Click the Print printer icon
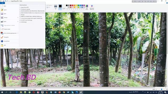 coord(2,21)
